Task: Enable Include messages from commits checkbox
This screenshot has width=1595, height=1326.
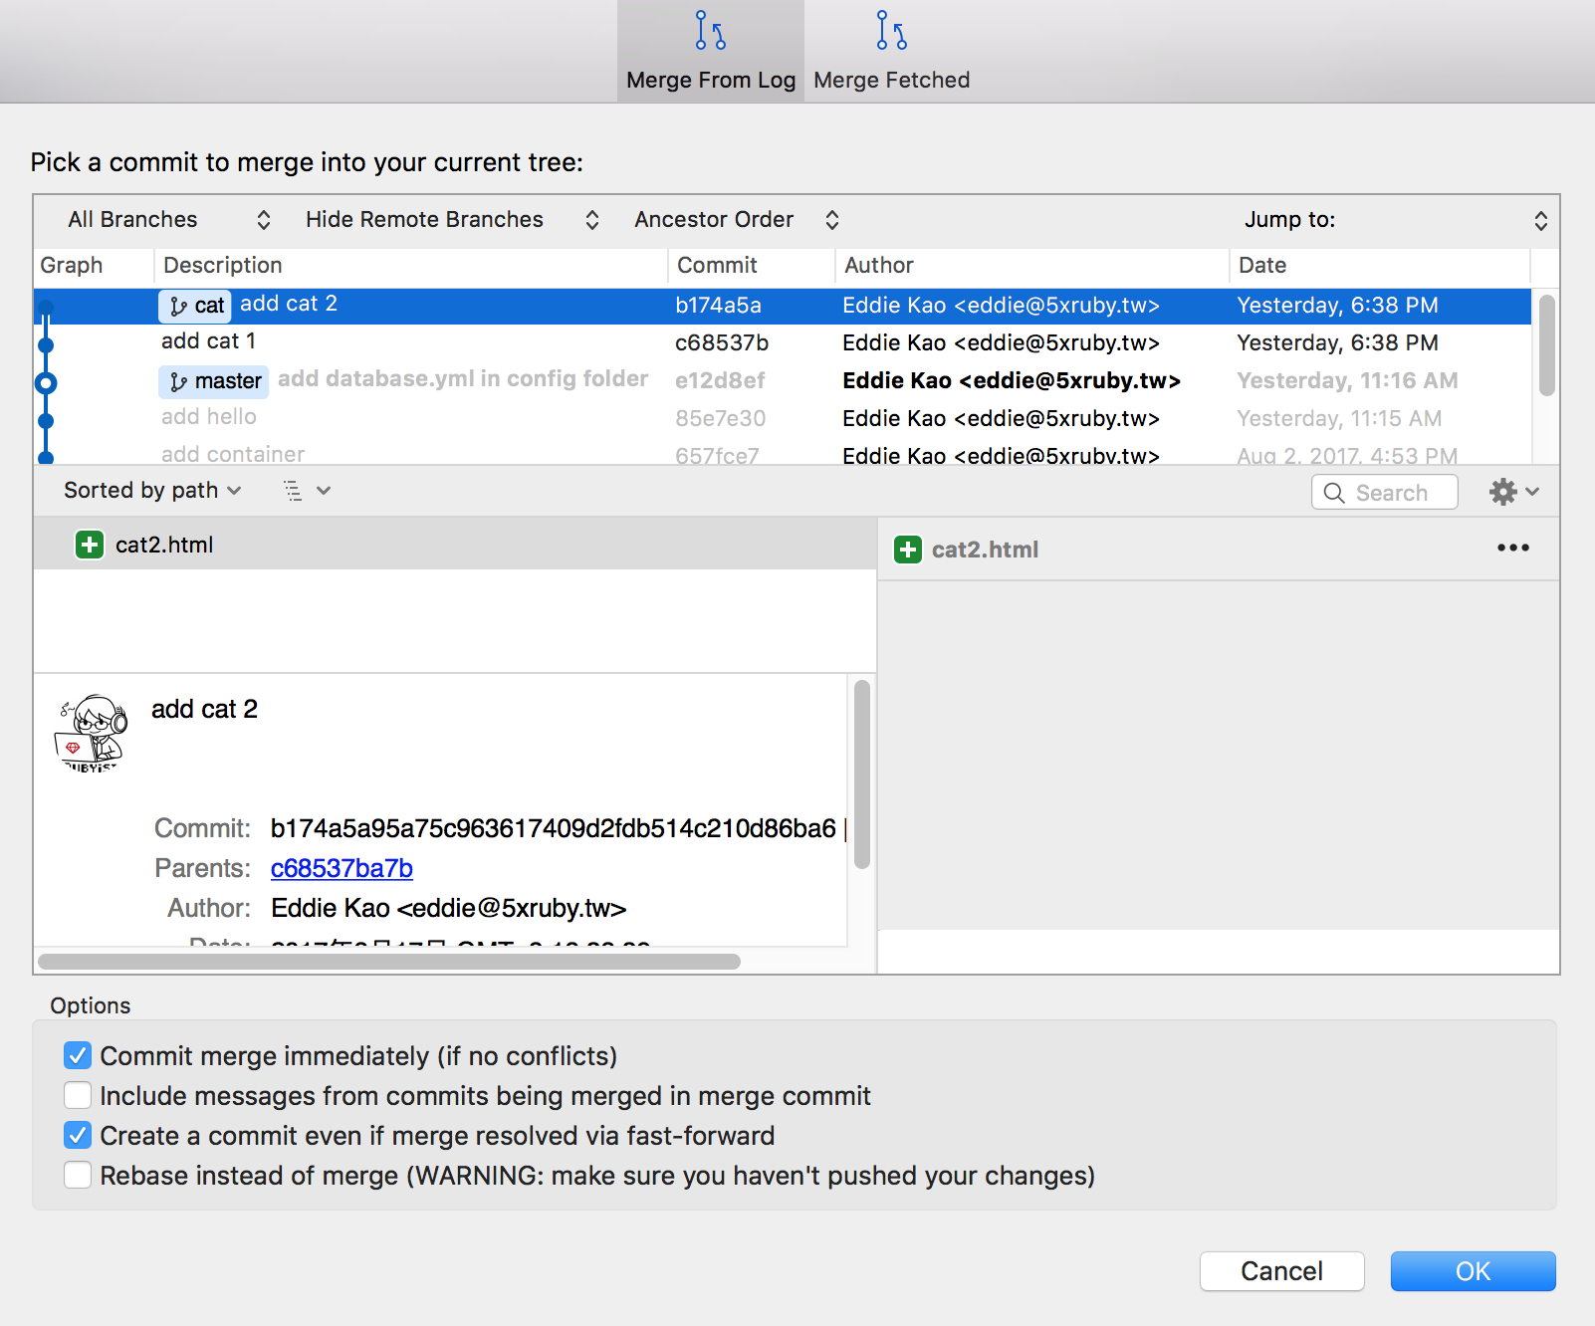Action: pos(78,1095)
